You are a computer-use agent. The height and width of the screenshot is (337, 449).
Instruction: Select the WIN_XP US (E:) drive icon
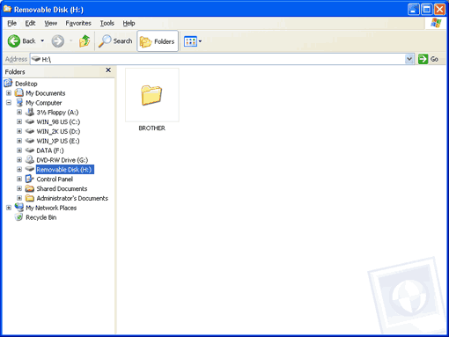(30, 141)
